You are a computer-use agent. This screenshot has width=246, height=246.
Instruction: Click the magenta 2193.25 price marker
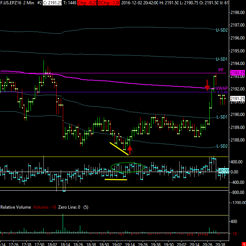pyautogui.click(x=237, y=73)
